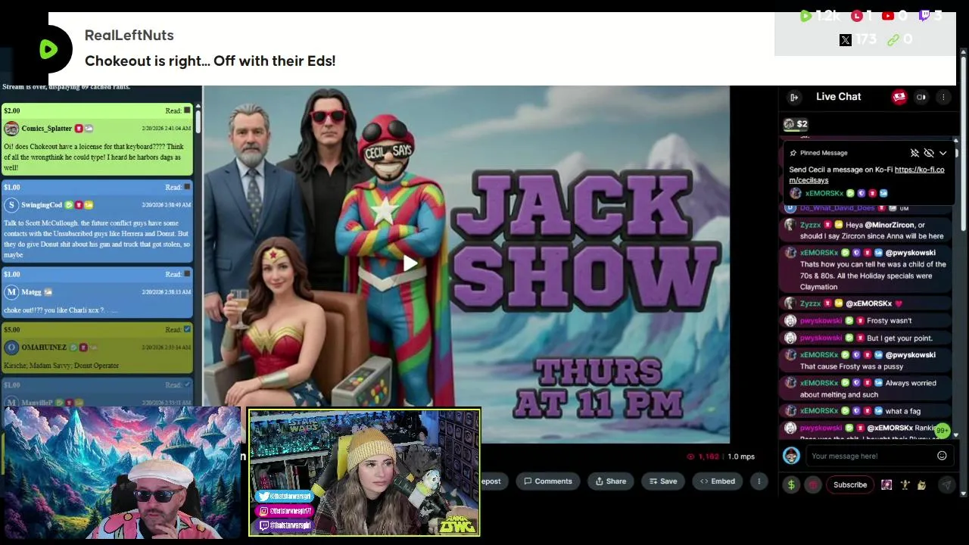969x545 pixels.
Task: Open the emoji picker in chat
Action: 942,456
